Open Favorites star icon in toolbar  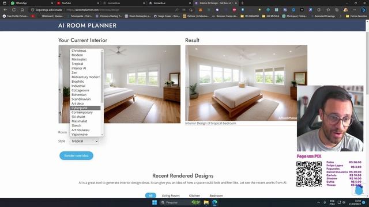(x=328, y=10)
